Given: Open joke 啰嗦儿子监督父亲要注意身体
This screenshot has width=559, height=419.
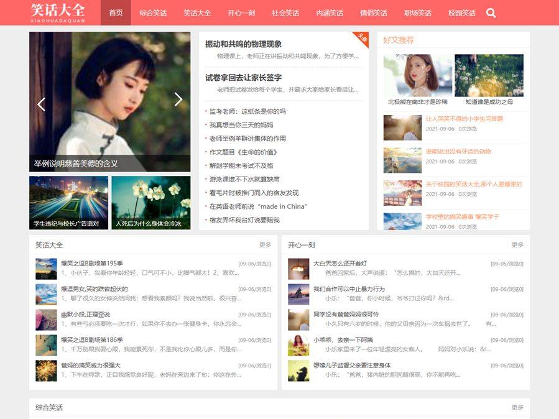Looking at the screenshot, I should click(352, 366).
